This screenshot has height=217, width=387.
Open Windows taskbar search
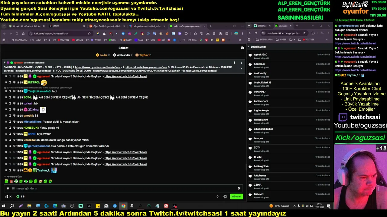tap(12, 206)
